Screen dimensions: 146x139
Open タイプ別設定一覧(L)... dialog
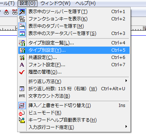[74, 43]
